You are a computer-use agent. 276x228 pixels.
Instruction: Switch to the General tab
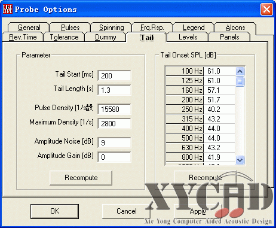tap(29, 28)
